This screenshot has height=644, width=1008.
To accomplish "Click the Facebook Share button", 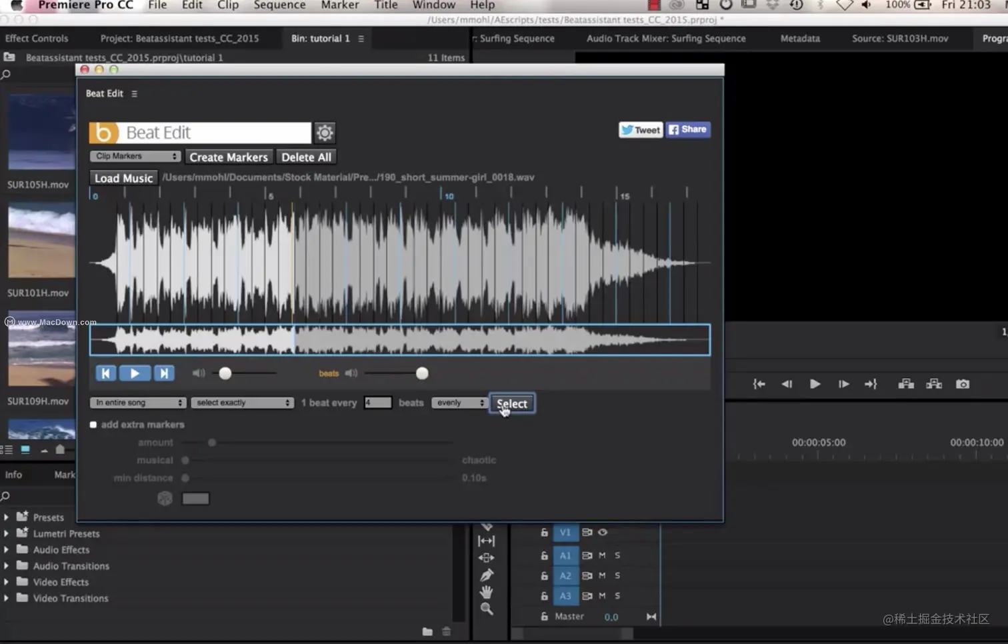I will pyautogui.click(x=688, y=129).
